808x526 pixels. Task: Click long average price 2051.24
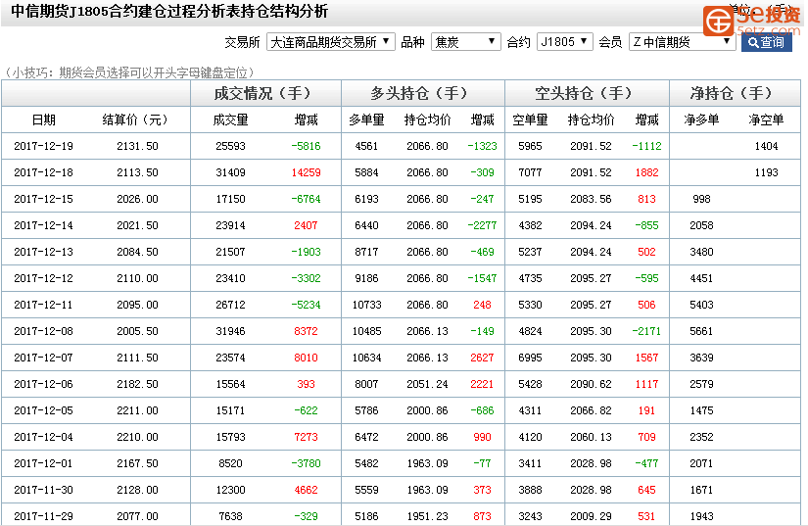pos(427,384)
